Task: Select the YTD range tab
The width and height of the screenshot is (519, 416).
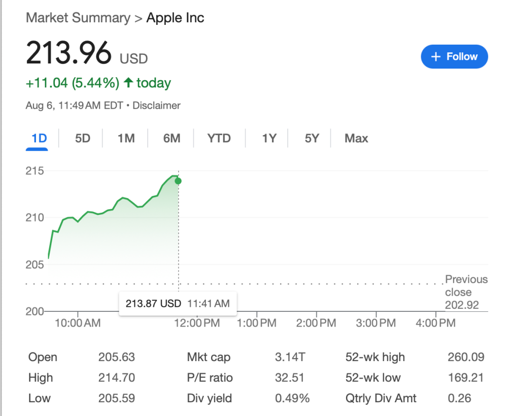Action: click(219, 138)
